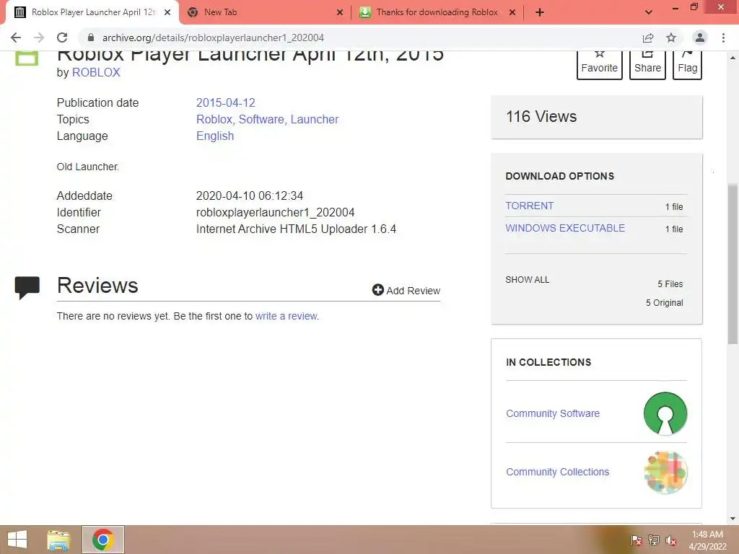Open the ROBLOX creator link
The height and width of the screenshot is (554, 739).
click(96, 73)
